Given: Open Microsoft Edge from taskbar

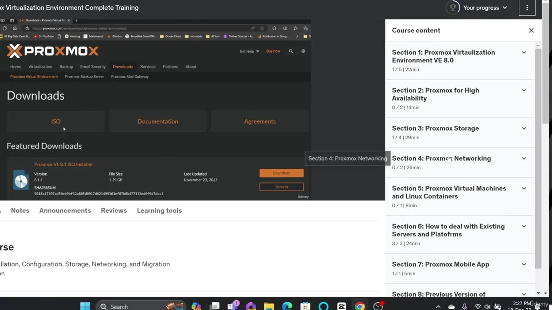Looking at the screenshot, I should [287, 307].
